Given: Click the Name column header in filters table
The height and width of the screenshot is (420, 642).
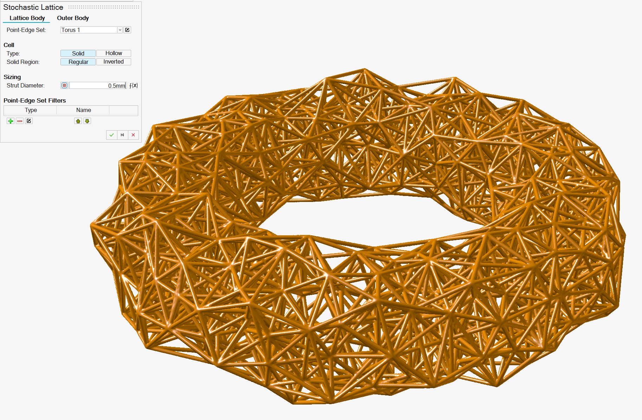Looking at the screenshot, I should click(83, 110).
